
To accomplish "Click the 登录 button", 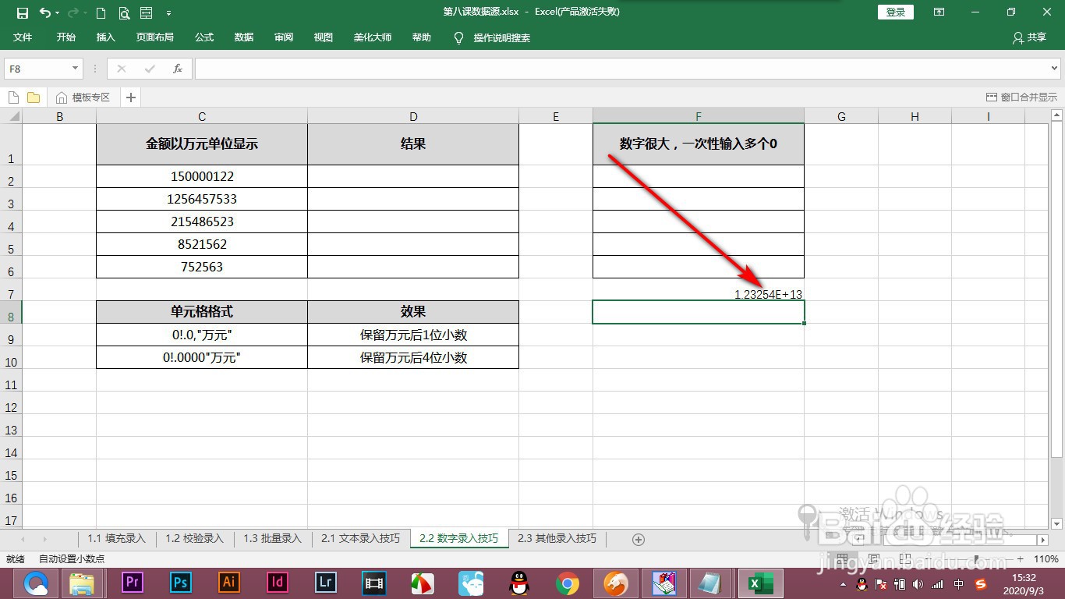I will point(894,12).
